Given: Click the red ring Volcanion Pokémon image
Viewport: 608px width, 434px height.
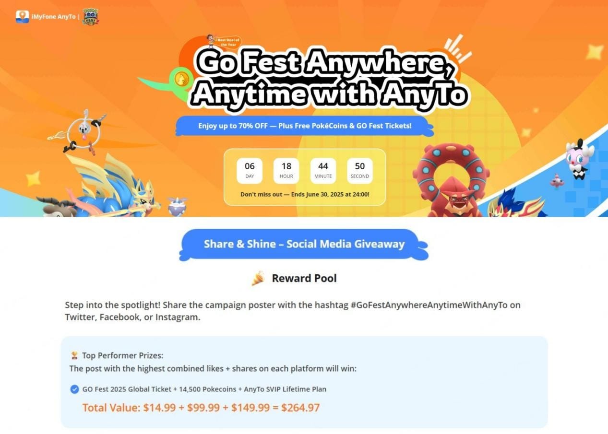Looking at the screenshot, I should click(x=451, y=178).
